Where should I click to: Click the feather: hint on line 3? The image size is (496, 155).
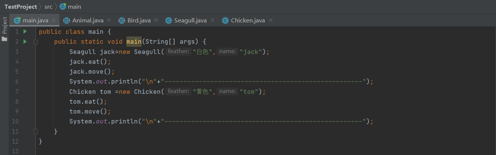click(179, 51)
